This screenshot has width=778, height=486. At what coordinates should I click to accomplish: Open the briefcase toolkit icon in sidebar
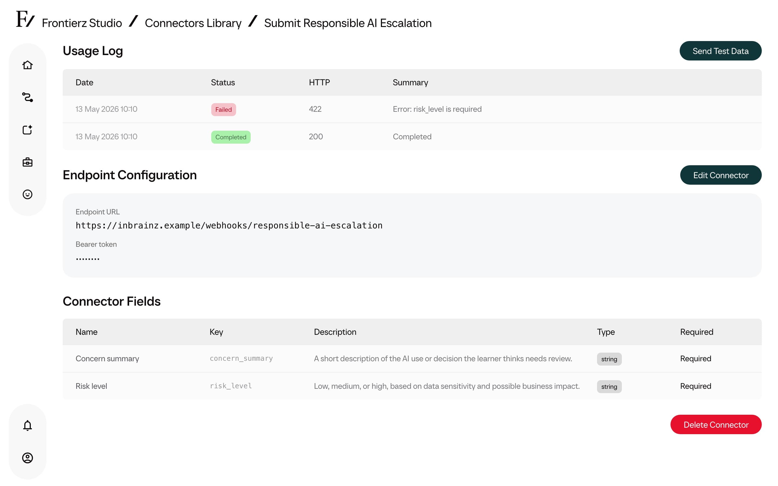[x=27, y=162]
